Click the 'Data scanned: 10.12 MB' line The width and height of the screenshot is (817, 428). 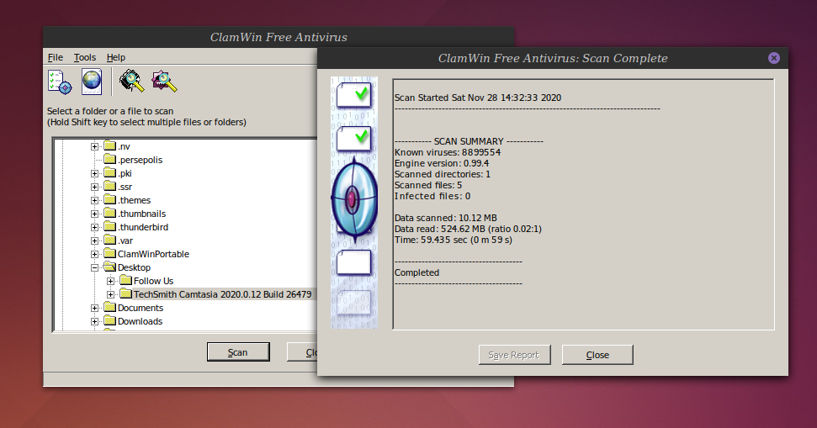coord(445,218)
